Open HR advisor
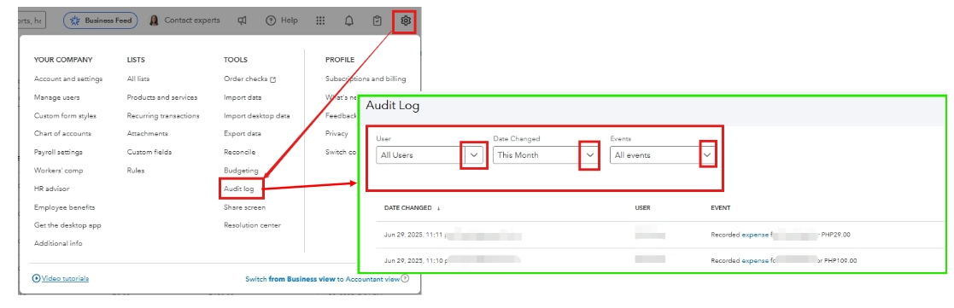The image size is (954, 308). (52, 189)
